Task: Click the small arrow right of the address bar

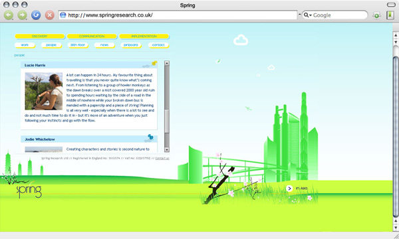Action: pyautogui.click(x=299, y=15)
